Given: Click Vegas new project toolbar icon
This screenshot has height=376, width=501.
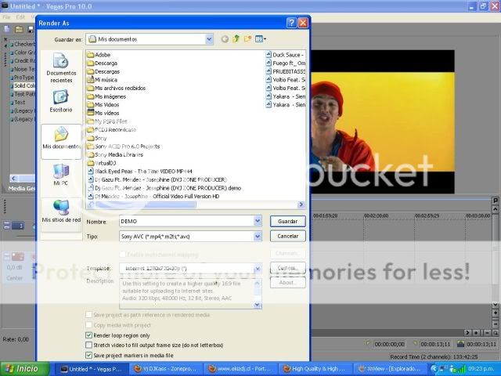Looking at the screenshot, I should 7,30.
